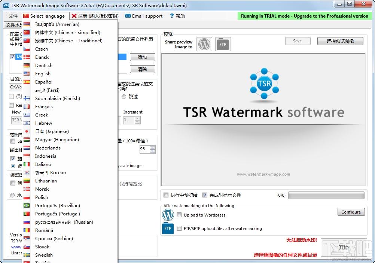Open Email support
The image size is (375, 263).
click(144, 16)
